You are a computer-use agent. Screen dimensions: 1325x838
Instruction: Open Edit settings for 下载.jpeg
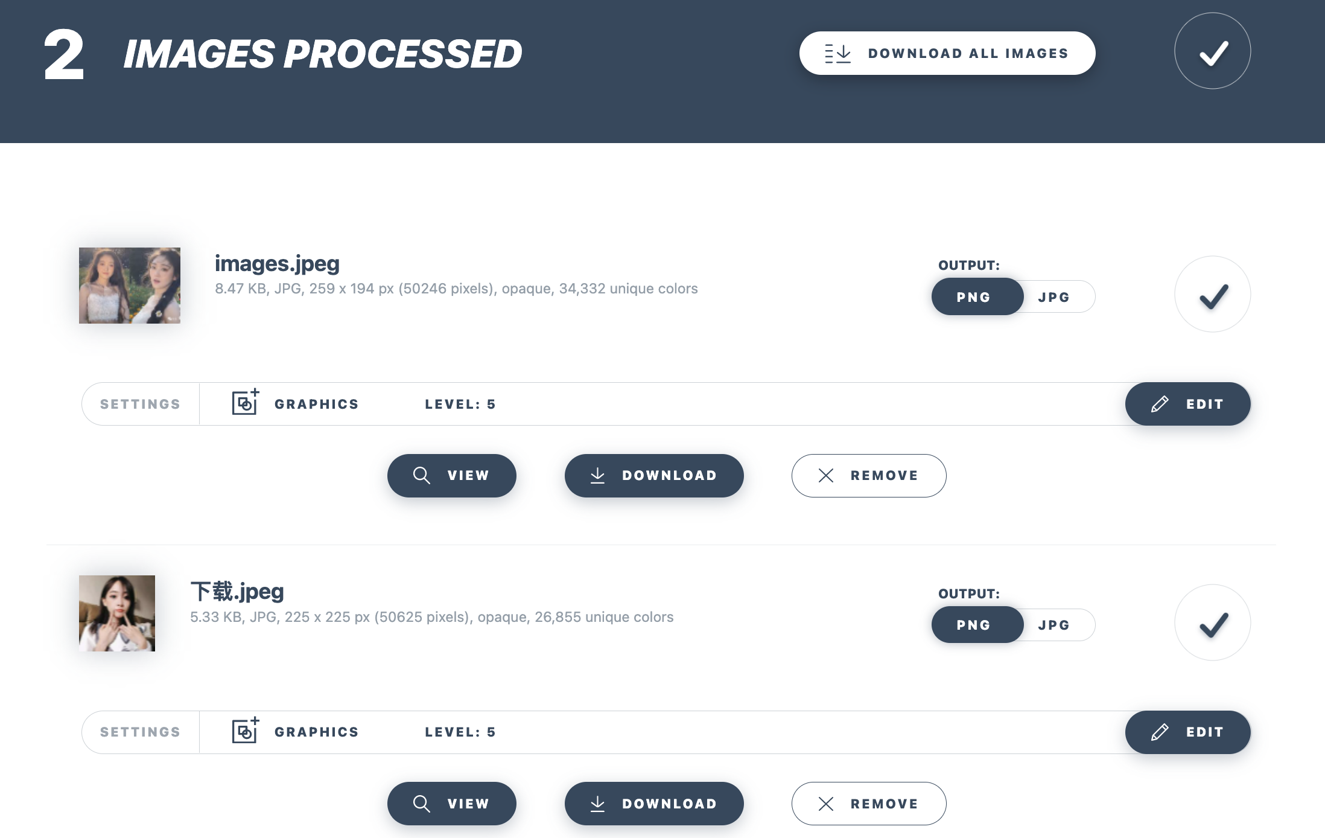click(1187, 732)
